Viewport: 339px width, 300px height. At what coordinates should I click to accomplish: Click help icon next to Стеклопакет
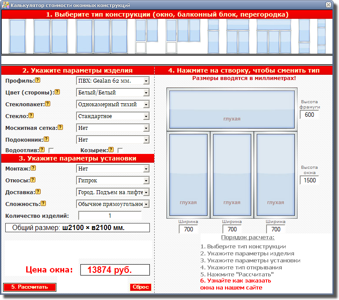(48, 104)
